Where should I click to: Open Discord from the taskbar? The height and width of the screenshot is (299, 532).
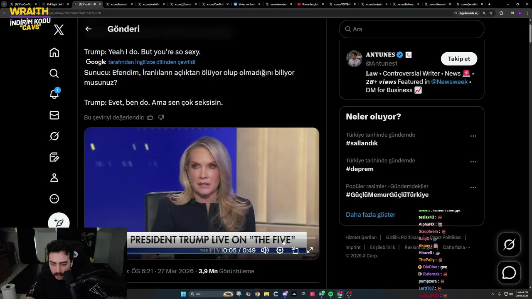pyautogui.click(x=285, y=294)
